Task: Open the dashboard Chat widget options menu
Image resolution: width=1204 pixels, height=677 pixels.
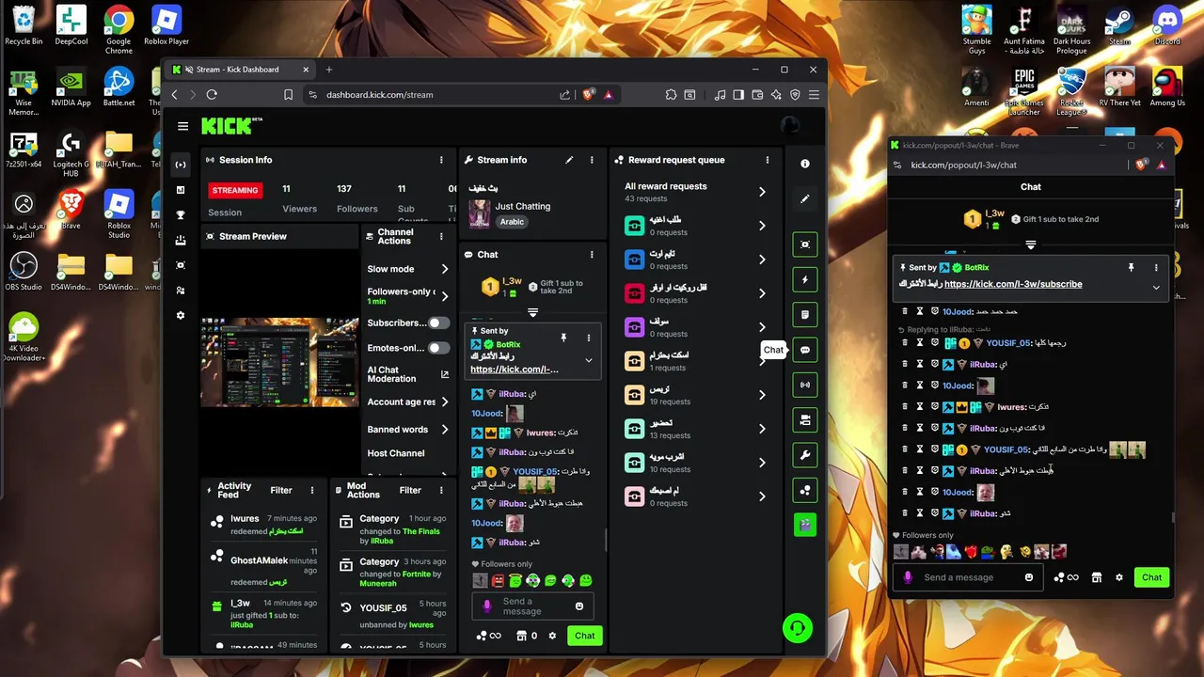Action: [x=592, y=254]
